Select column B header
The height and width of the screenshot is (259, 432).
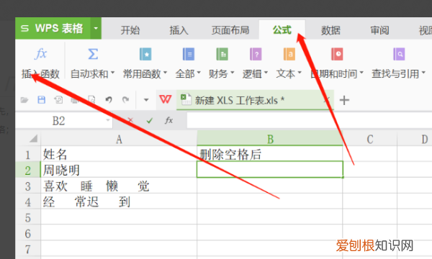click(x=270, y=139)
